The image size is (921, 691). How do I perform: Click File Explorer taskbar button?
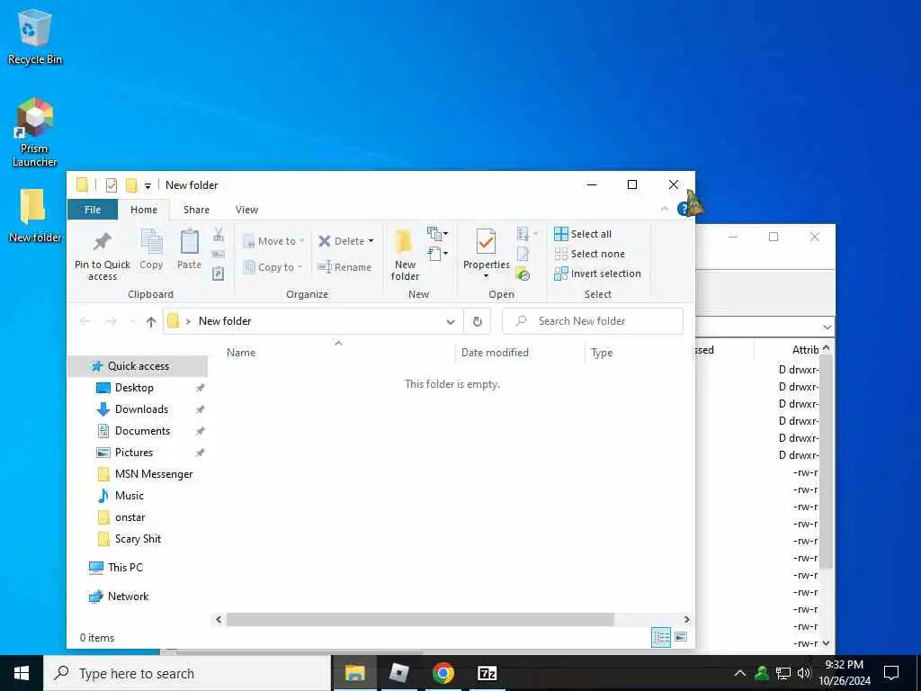pos(354,673)
